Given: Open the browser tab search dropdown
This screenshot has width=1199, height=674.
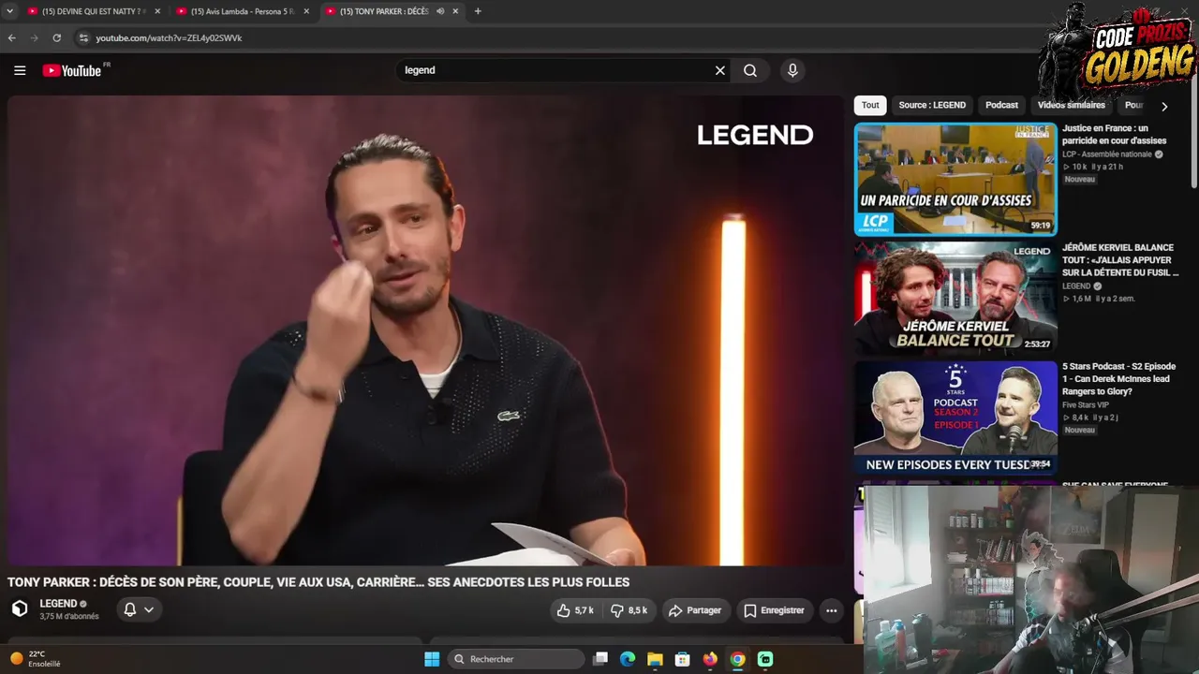Looking at the screenshot, I should tap(9, 11).
